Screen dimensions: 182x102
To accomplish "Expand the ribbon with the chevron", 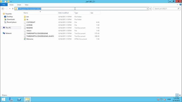I will tap(177, 5).
